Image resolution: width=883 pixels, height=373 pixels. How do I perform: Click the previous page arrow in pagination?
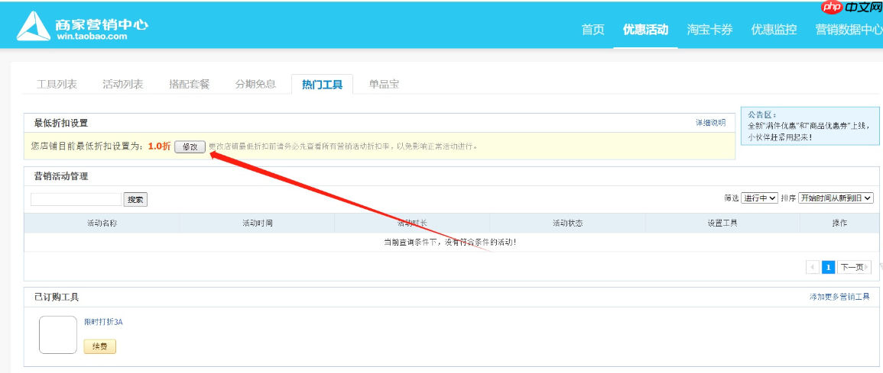[x=813, y=267]
